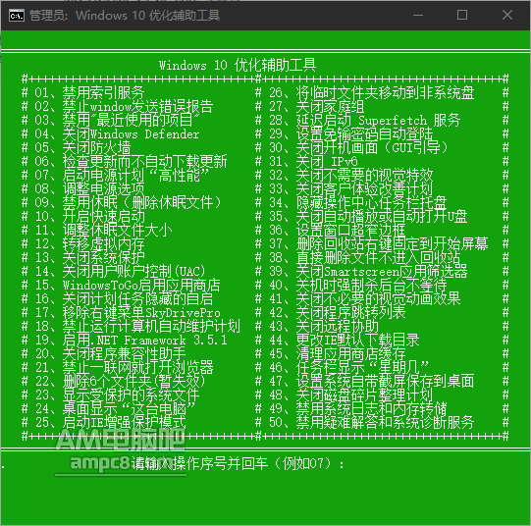This screenshot has height=526, width=531.
Task: Click option 26 将临时文件夹移动到非系统盘
Action: pyautogui.click(x=371, y=92)
